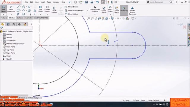Screen dimensions: 190x107
Task: Toggle Quick Snaps
Action: click(110, 9)
